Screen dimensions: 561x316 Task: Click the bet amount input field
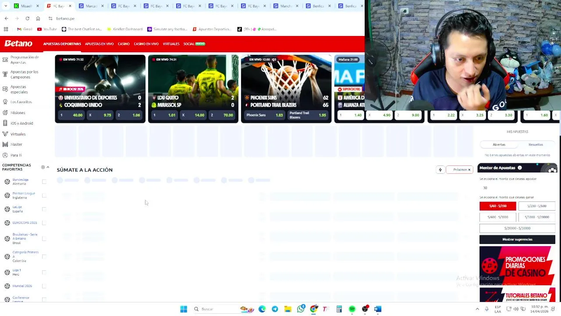(x=517, y=188)
